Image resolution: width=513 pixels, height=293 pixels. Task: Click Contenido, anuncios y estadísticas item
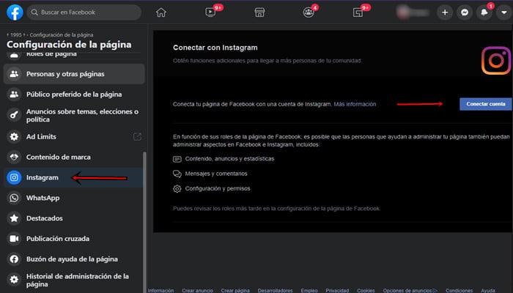224,159
